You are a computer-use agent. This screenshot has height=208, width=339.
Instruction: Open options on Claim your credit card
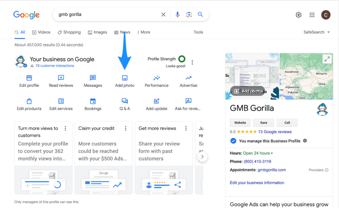point(125,129)
